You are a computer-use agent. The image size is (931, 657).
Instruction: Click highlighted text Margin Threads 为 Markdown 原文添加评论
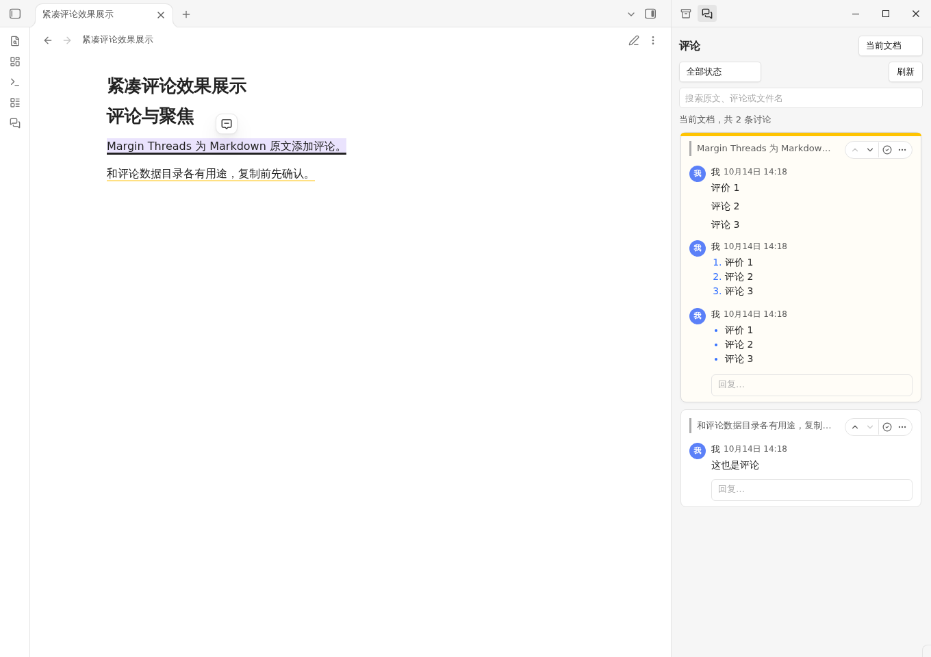point(227,146)
